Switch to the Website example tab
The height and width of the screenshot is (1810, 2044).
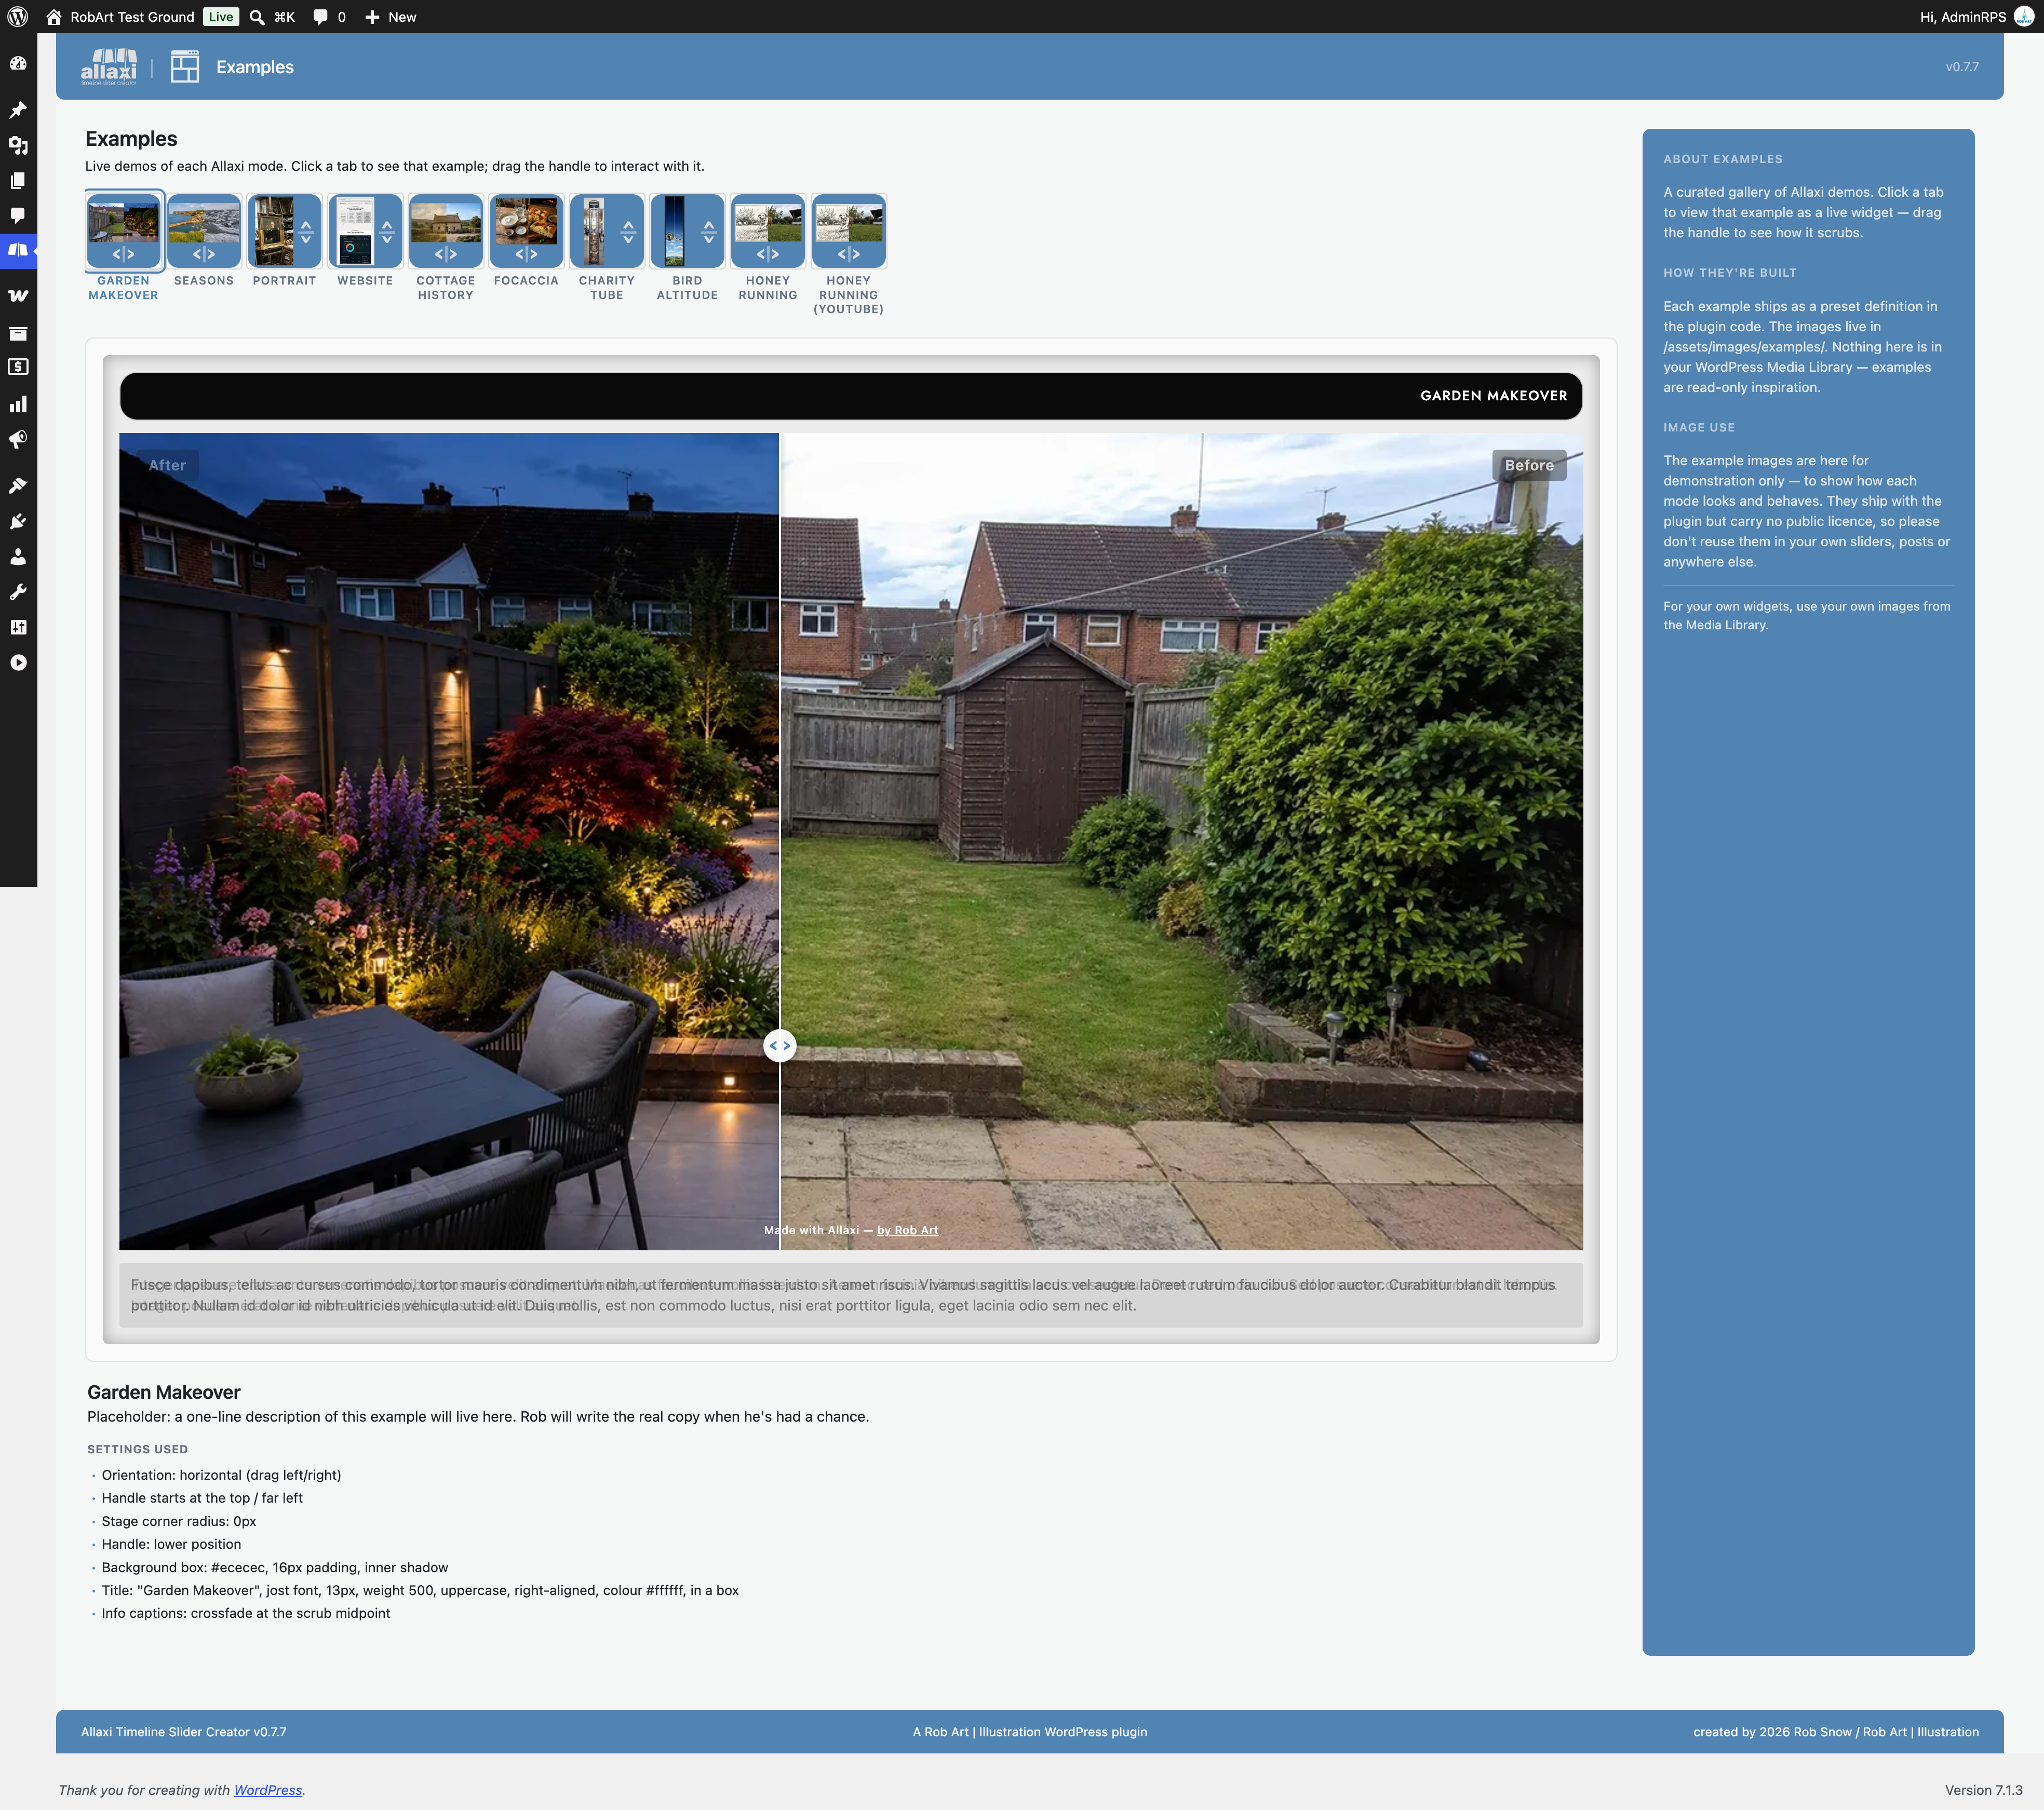pos(365,241)
